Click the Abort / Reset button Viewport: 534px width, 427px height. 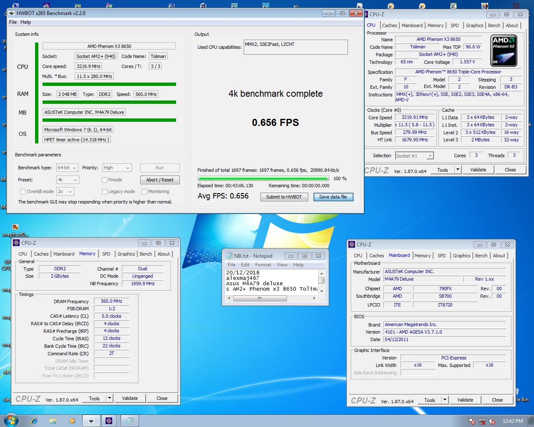click(x=160, y=180)
